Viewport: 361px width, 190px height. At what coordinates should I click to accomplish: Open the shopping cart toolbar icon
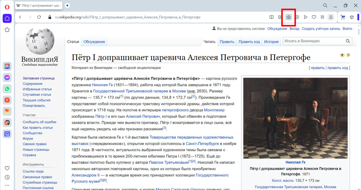click(343, 17)
